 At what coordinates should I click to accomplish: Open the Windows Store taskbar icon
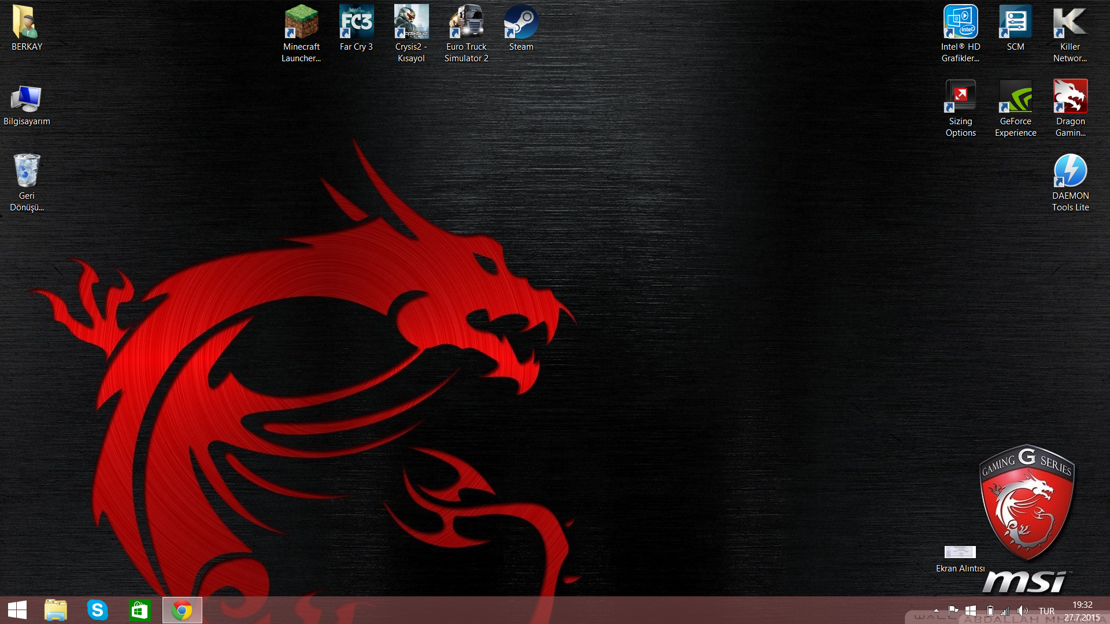(x=139, y=610)
